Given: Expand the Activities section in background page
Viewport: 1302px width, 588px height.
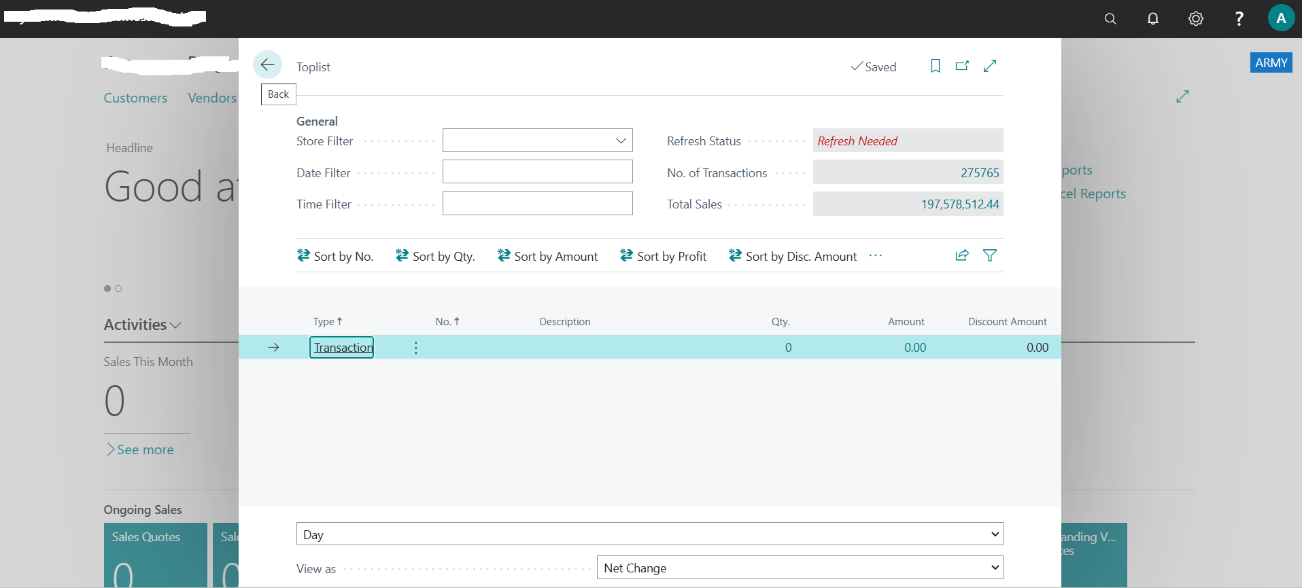Looking at the screenshot, I should tap(143, 325).
